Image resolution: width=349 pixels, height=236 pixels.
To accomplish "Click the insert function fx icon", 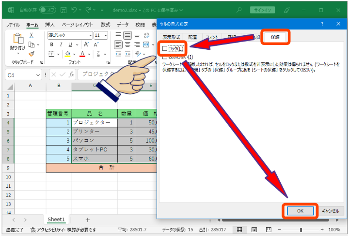I will pyautogui.click(x=71, y=74).
